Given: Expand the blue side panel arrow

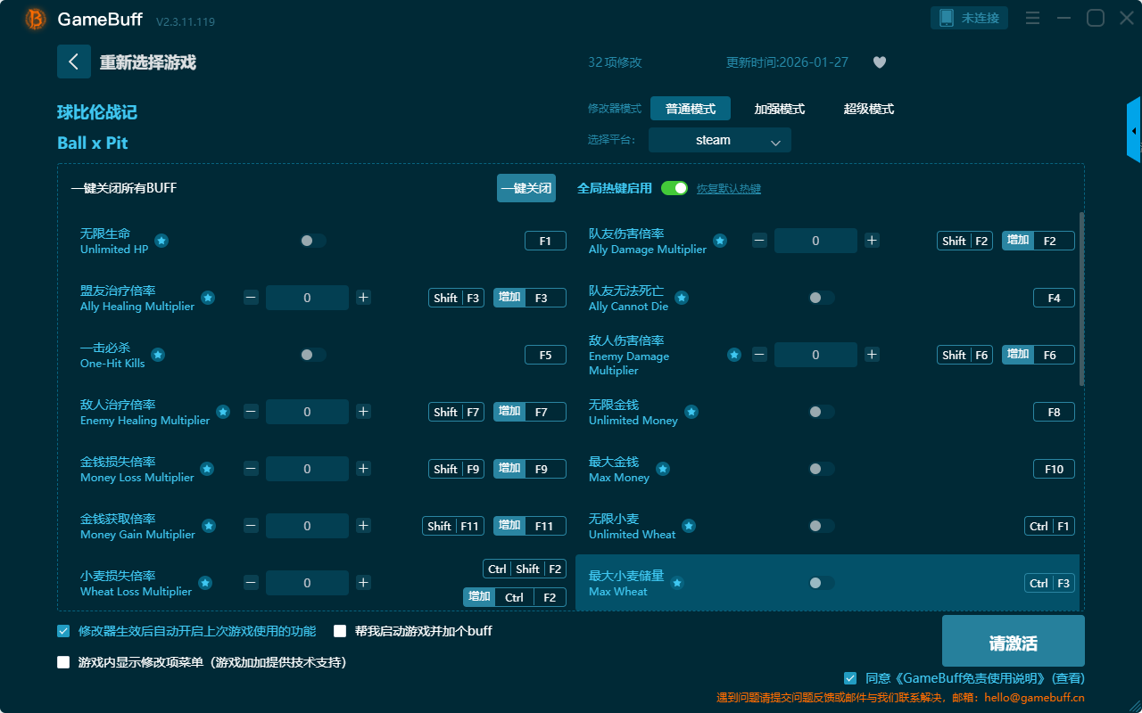Looking at the screenshot, I should coord(1133,131).
